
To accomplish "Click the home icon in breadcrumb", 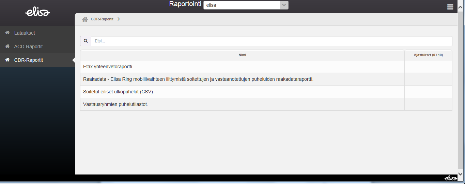I will pos(85,19).
